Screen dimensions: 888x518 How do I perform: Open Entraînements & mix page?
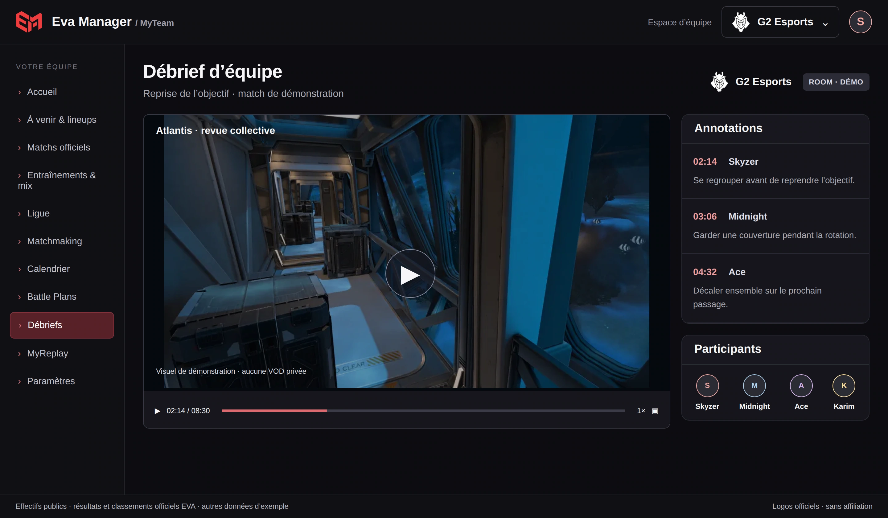point(62,180)
